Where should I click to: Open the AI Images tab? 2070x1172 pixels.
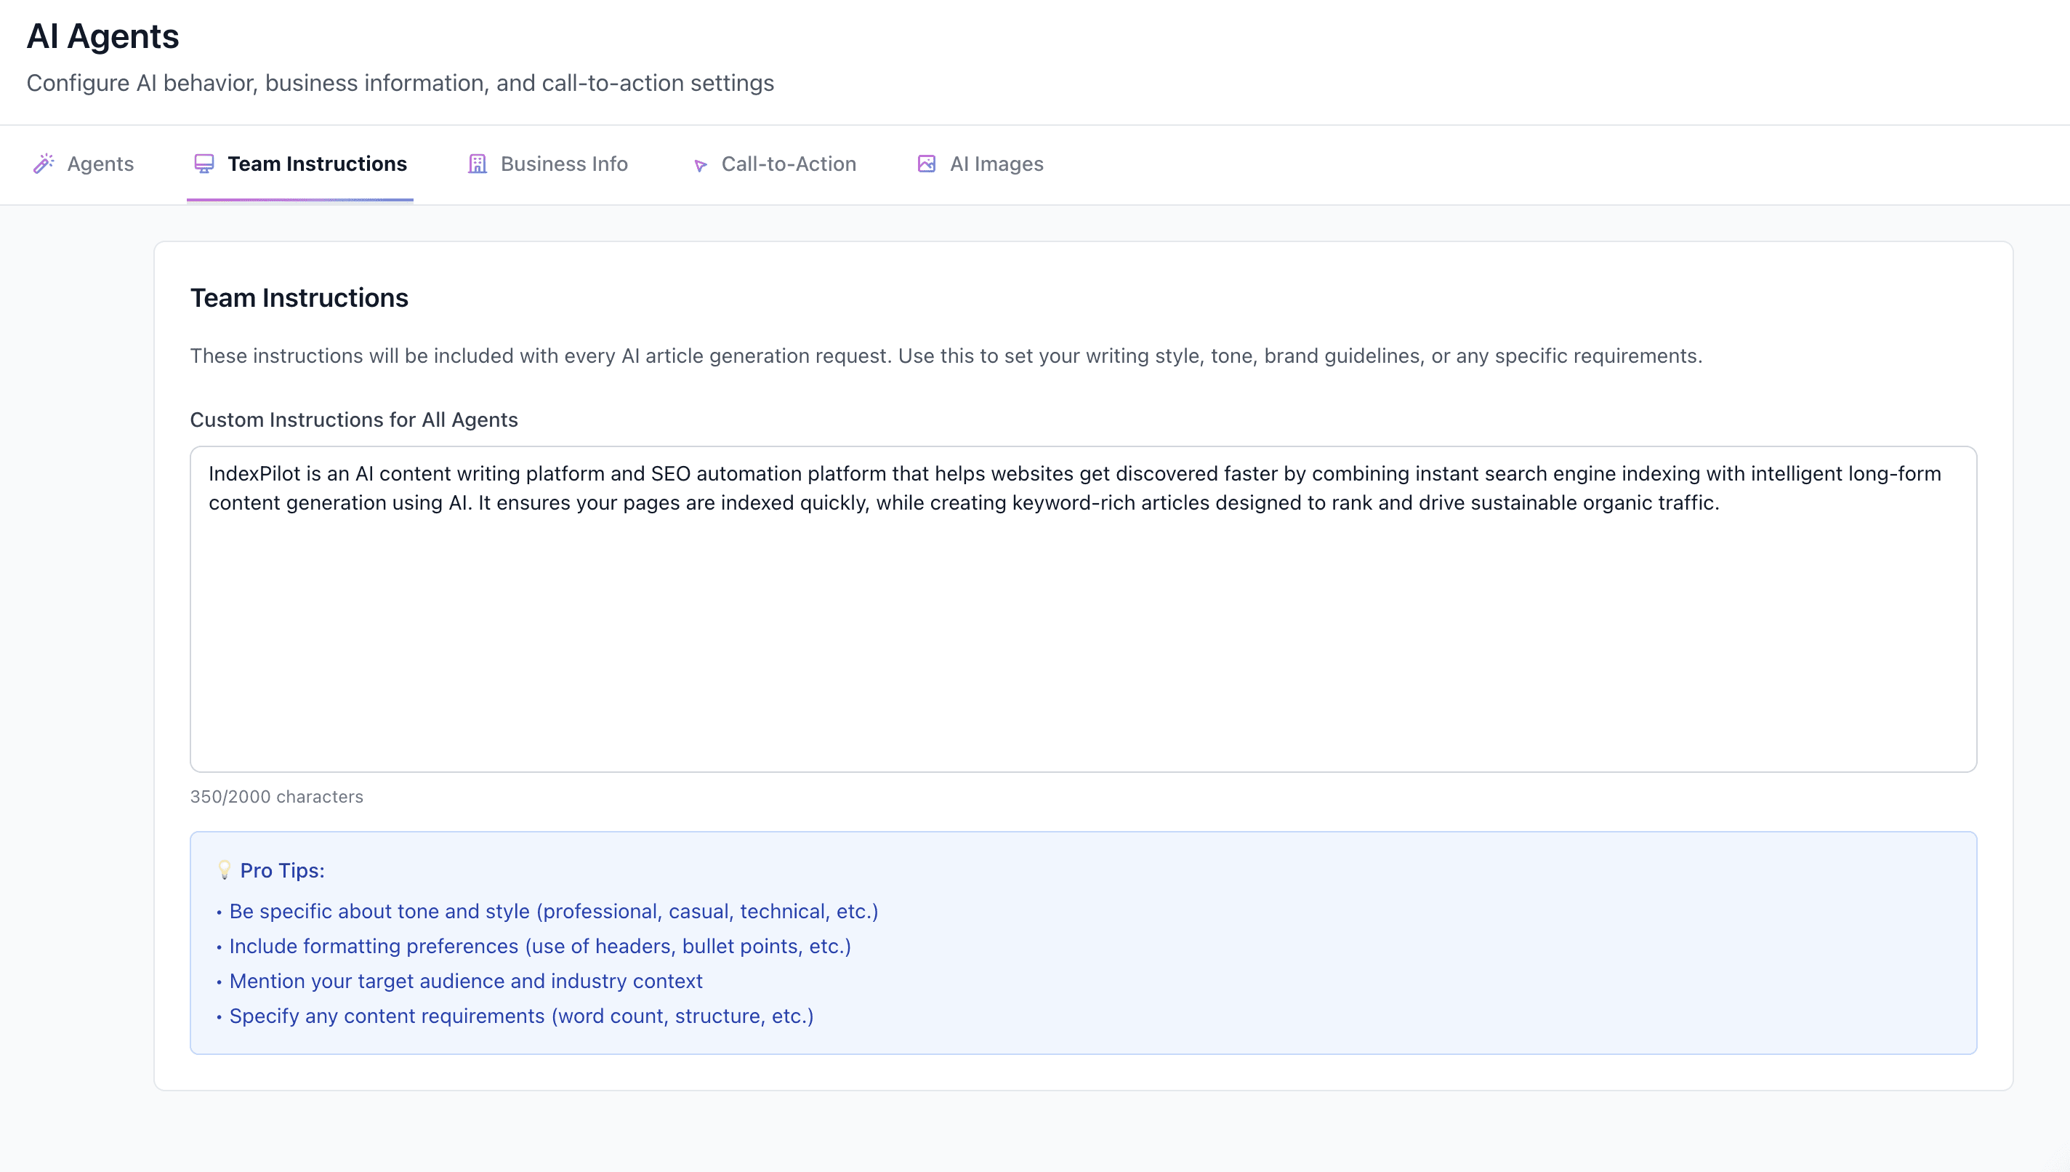coord(996,164)
